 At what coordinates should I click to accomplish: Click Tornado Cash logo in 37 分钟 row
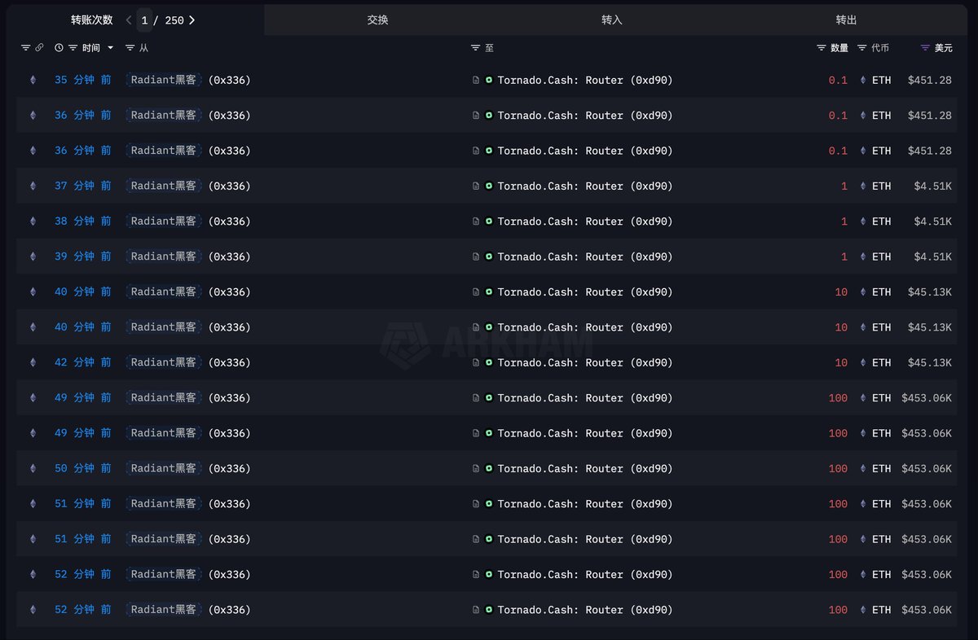coord(489,186)
